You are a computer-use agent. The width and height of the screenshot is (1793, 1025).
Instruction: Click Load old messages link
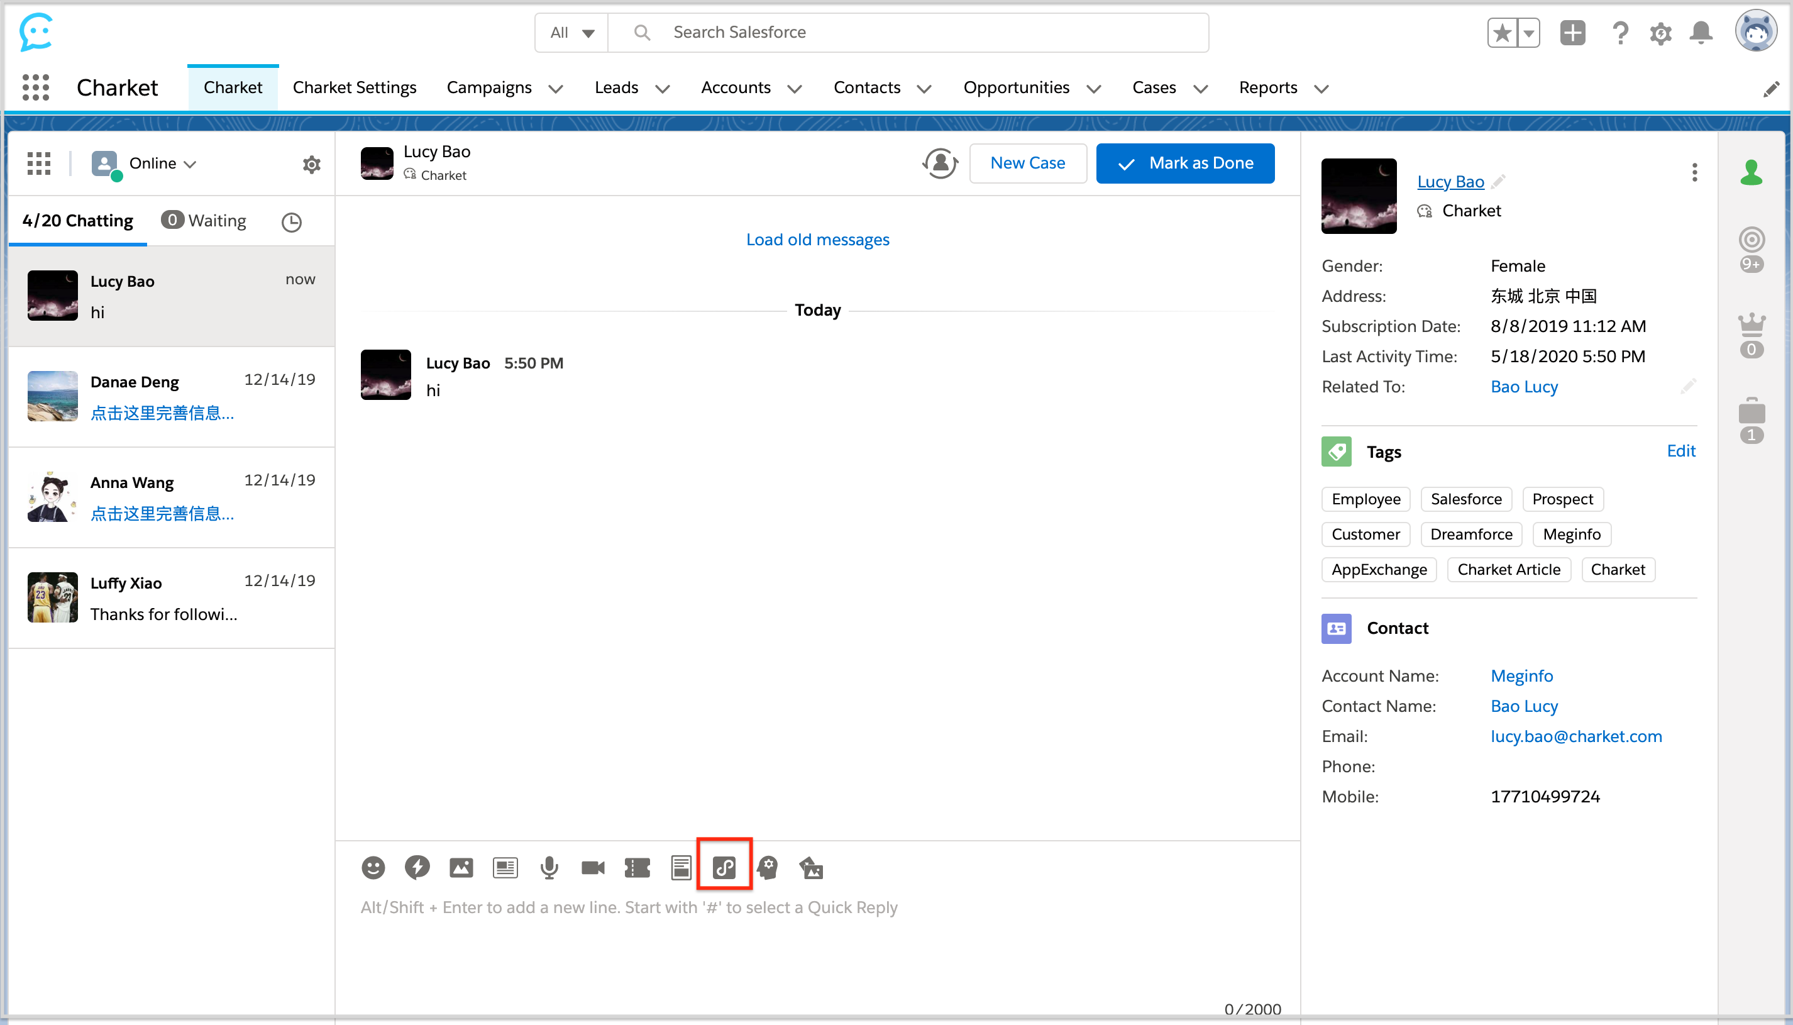[818, 240]
